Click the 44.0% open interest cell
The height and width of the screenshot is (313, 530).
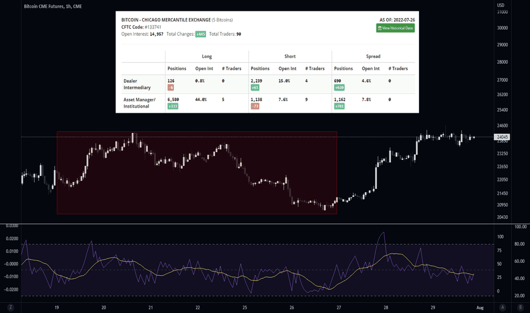(201, 100)
